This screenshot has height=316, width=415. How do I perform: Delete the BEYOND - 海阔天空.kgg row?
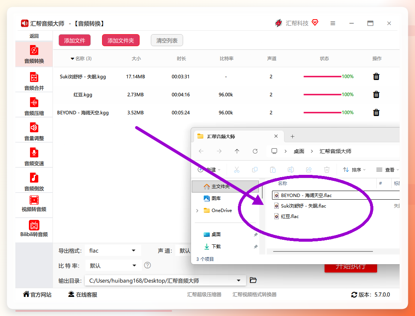click(376, 113)
